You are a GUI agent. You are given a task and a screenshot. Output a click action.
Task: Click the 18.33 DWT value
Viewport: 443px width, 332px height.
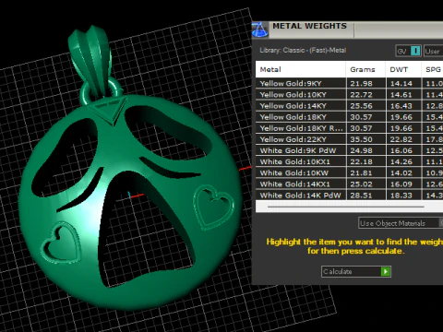[x=401, y=196]
